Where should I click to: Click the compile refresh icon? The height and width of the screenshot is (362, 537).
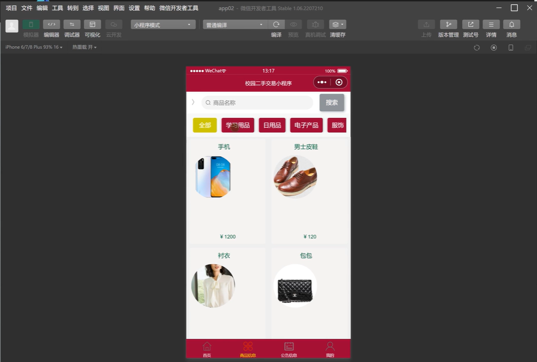tap(276, 25)
